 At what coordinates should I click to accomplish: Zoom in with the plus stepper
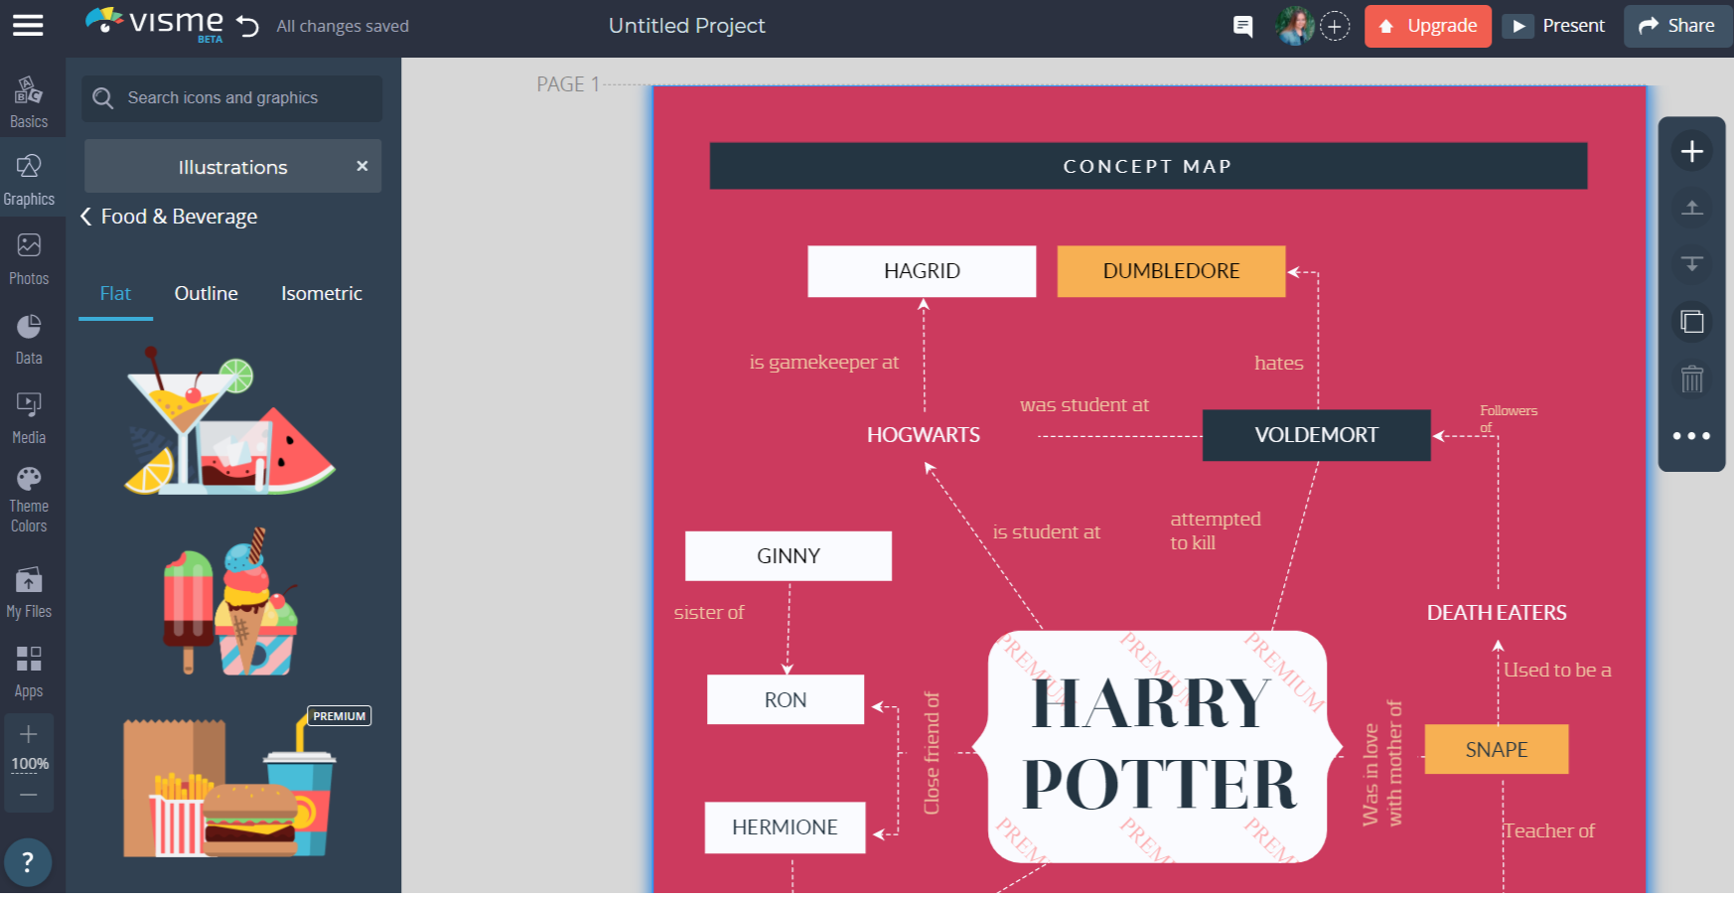(x=29, y=734)
